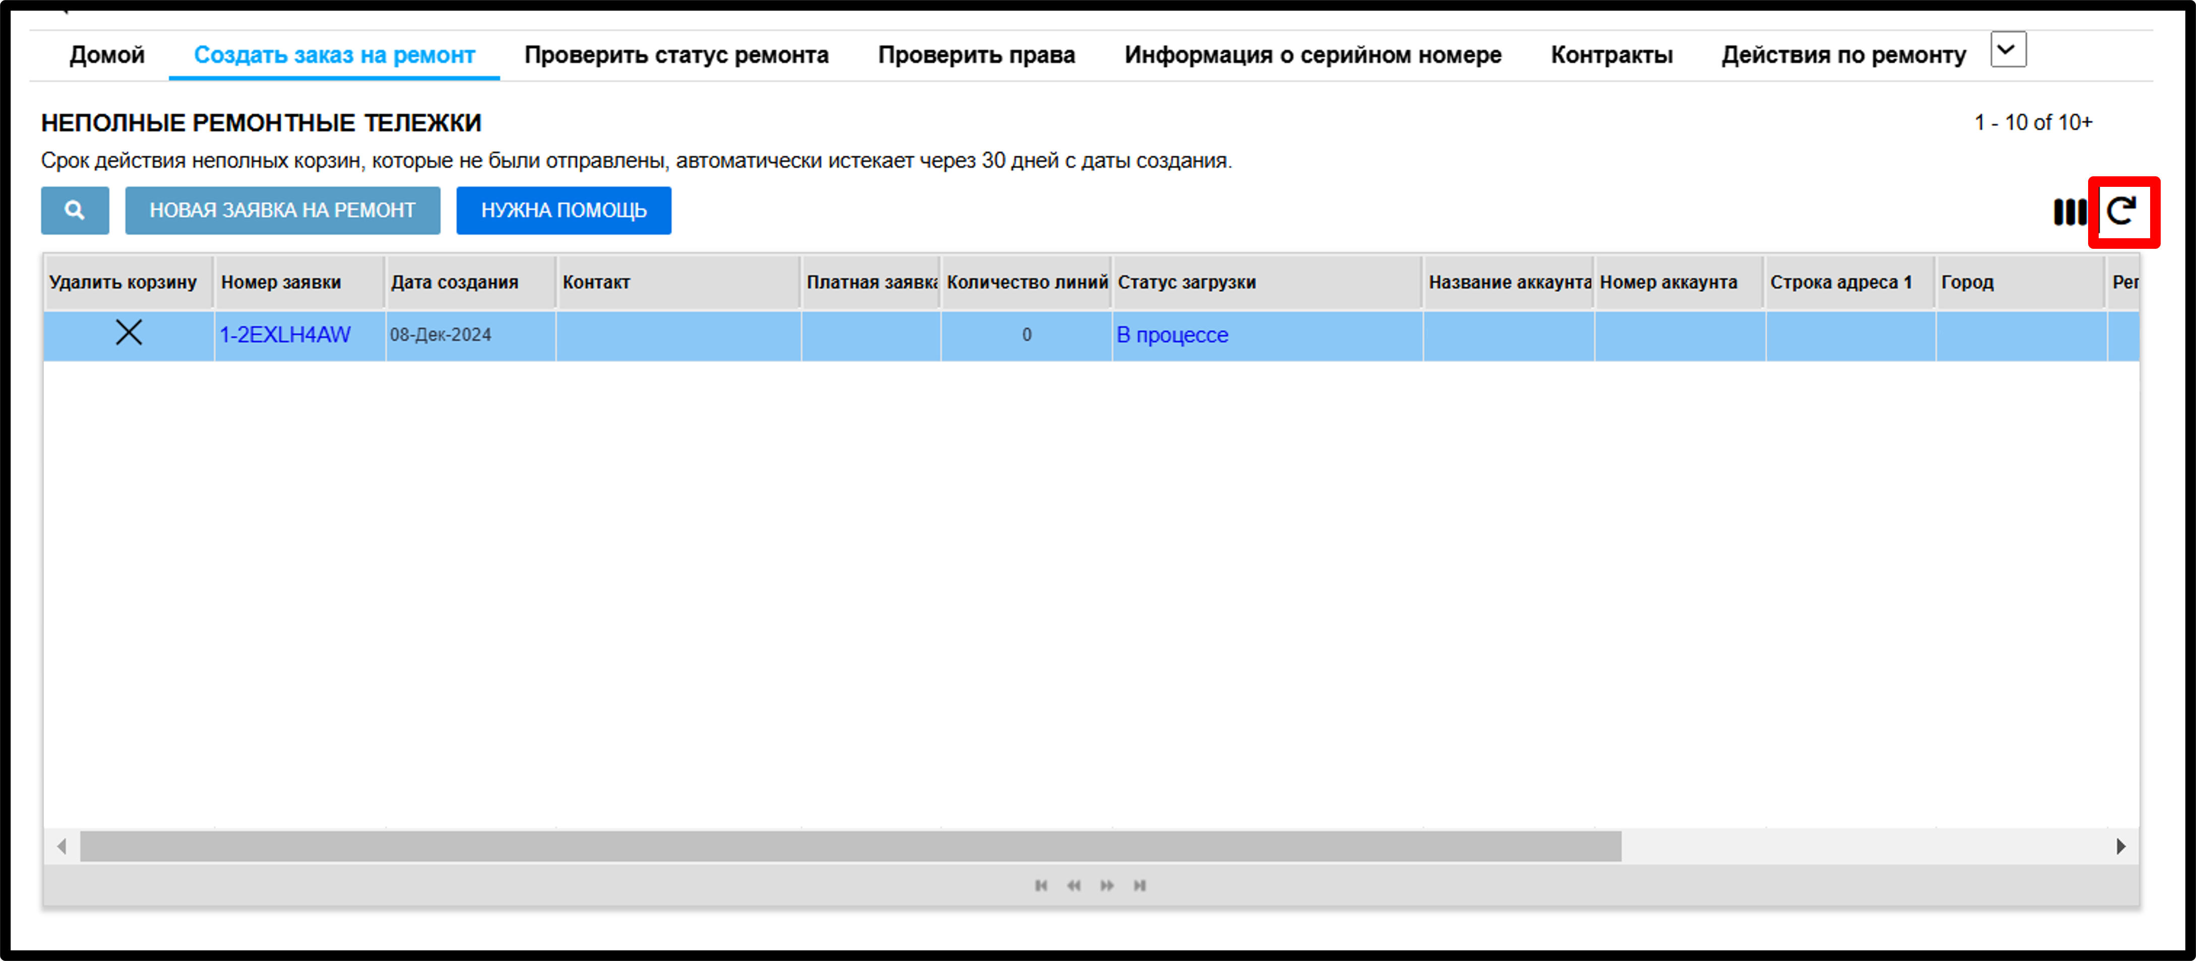The width and height of the screenshot is (2196, 961).
Task: Jump to last page of records
Action: [x=1140, y=886]
